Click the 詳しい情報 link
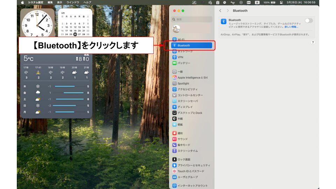Screen dimensions: 336x189 [x=291, y=27]
